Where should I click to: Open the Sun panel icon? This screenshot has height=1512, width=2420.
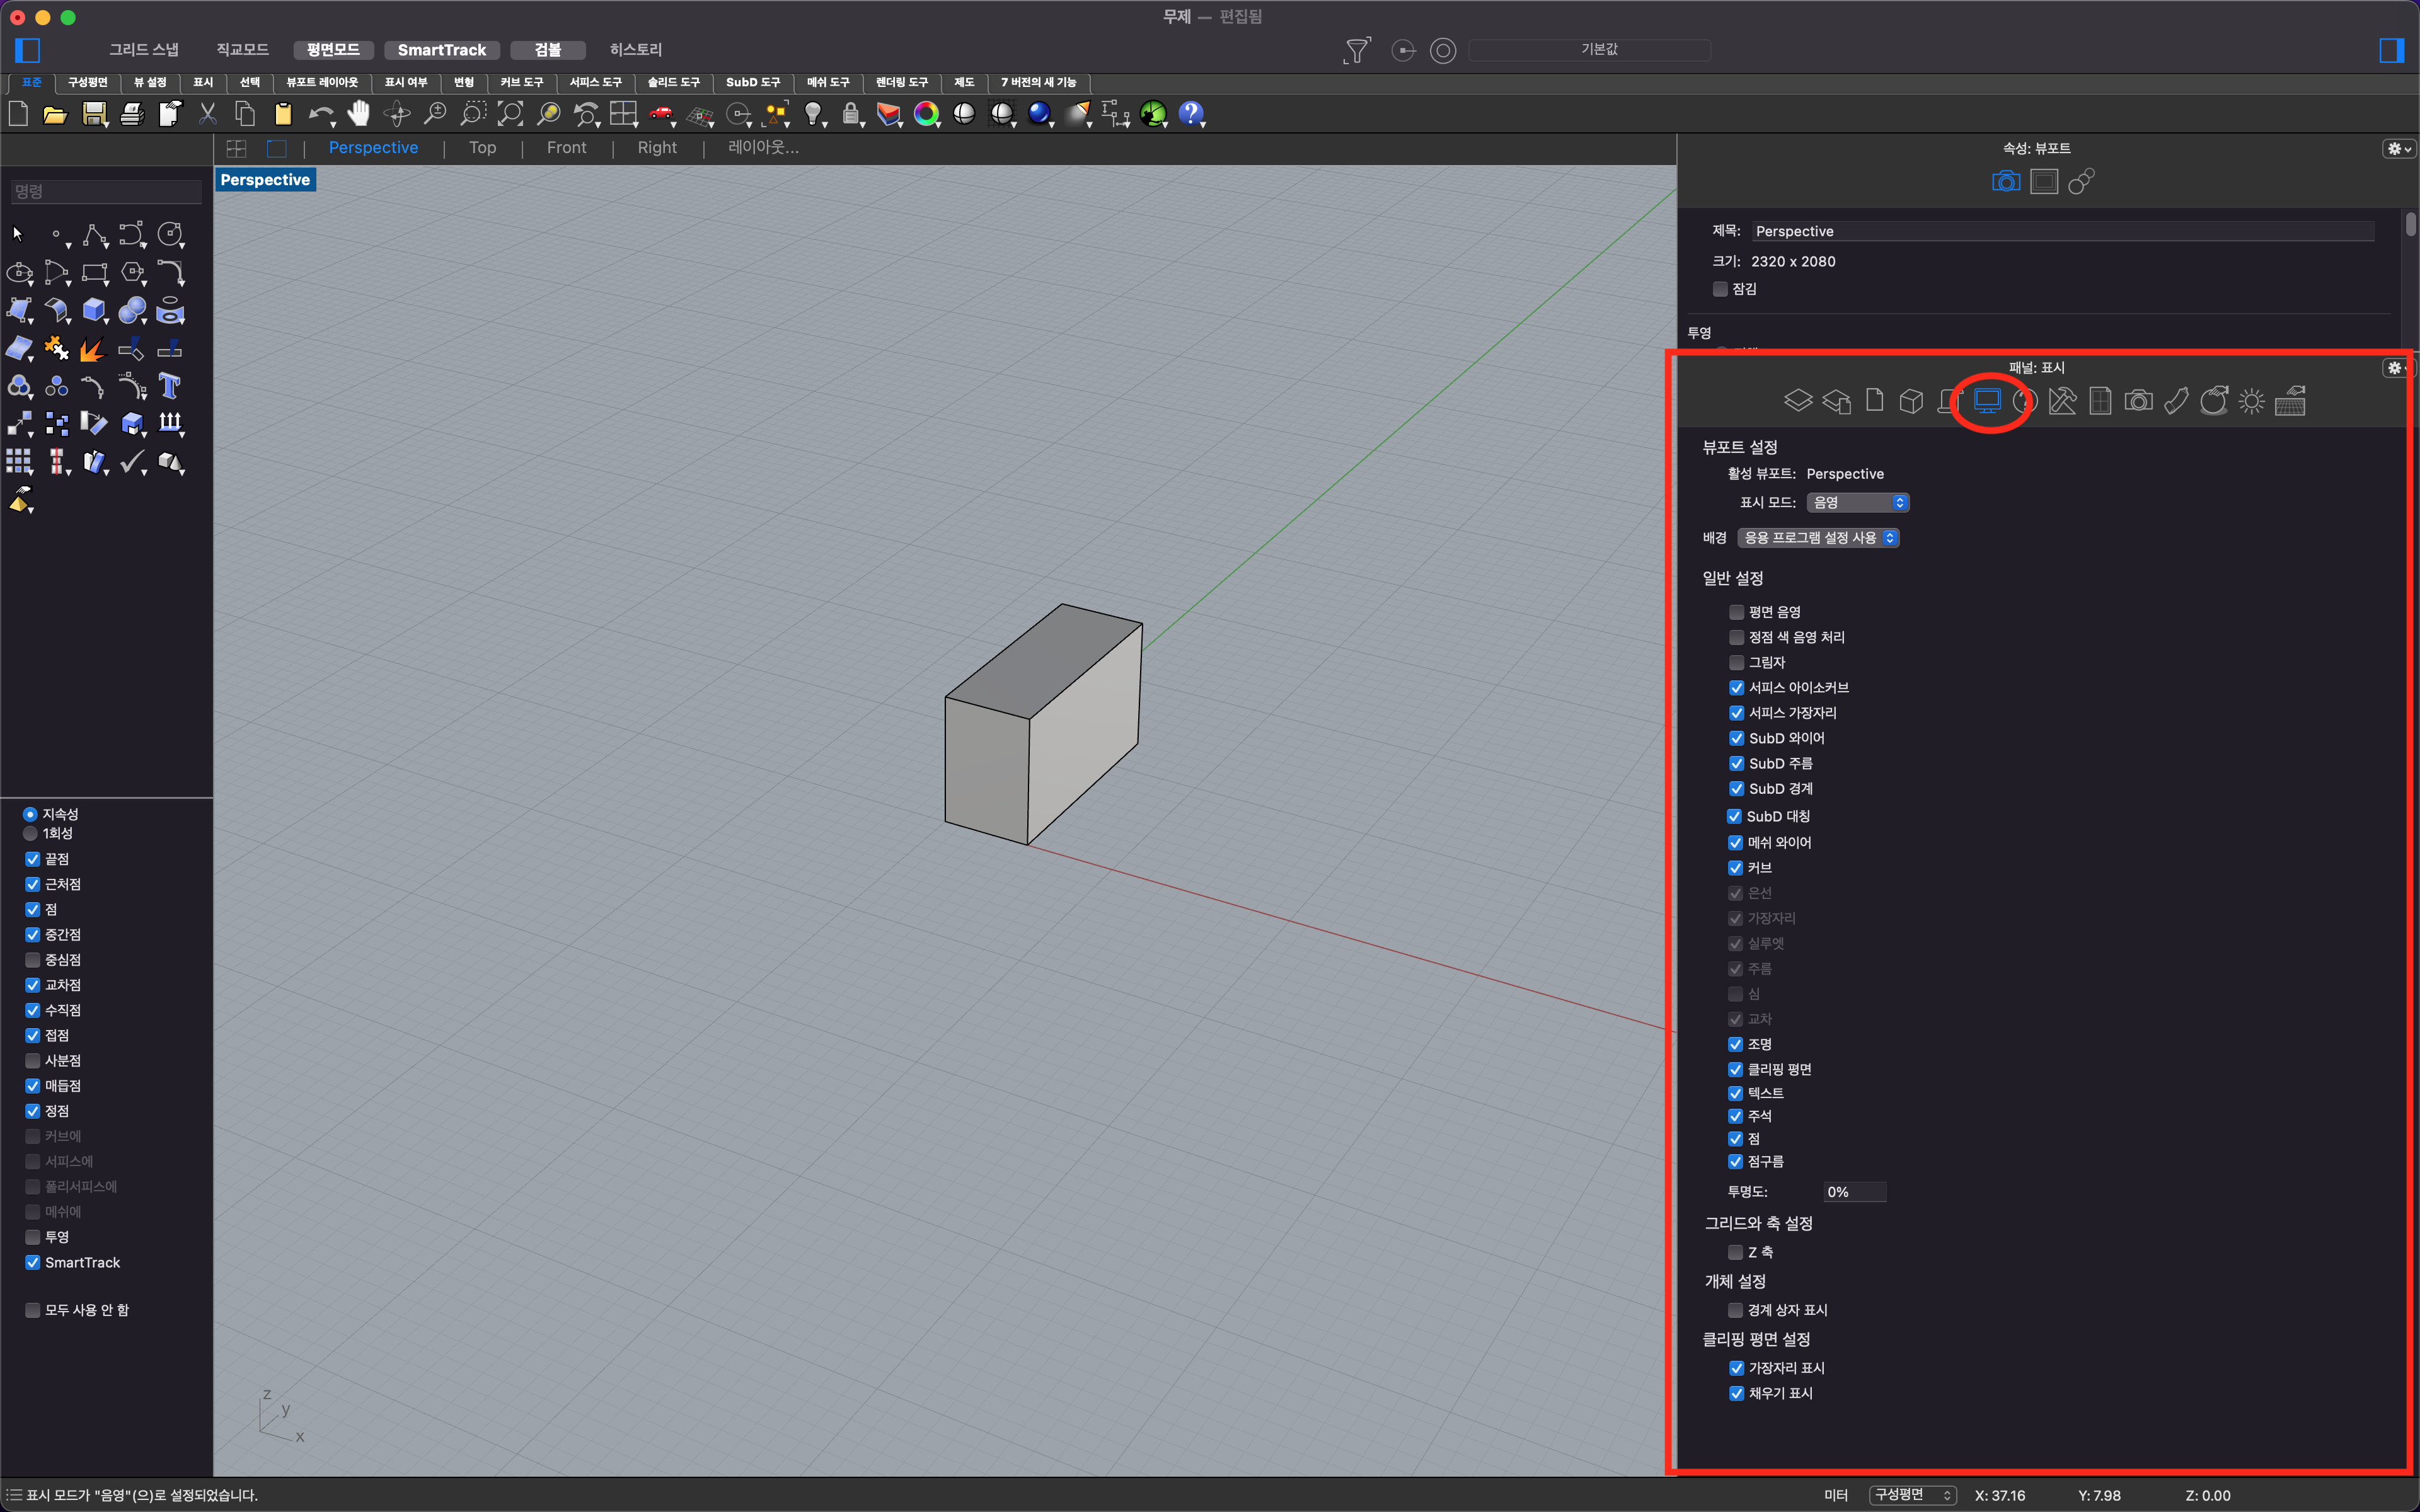click(2251, 401)
